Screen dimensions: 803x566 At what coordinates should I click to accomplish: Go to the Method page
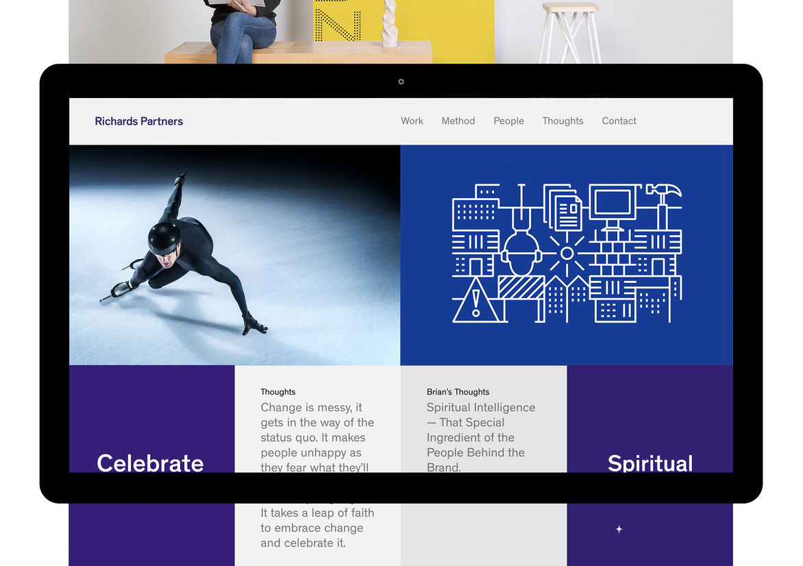[458, 121]
